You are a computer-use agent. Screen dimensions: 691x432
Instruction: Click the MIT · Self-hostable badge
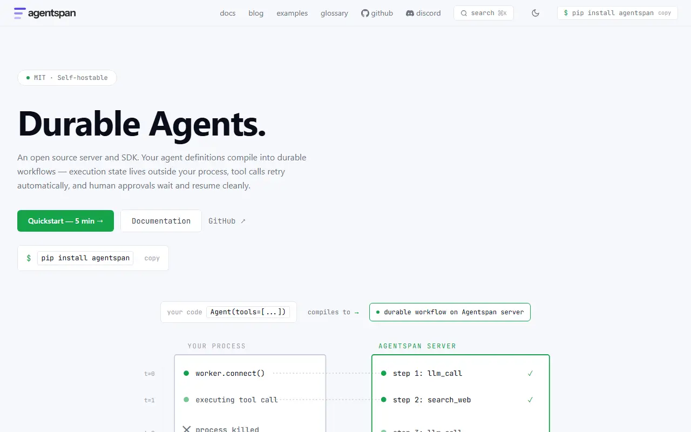coord(67,78)
